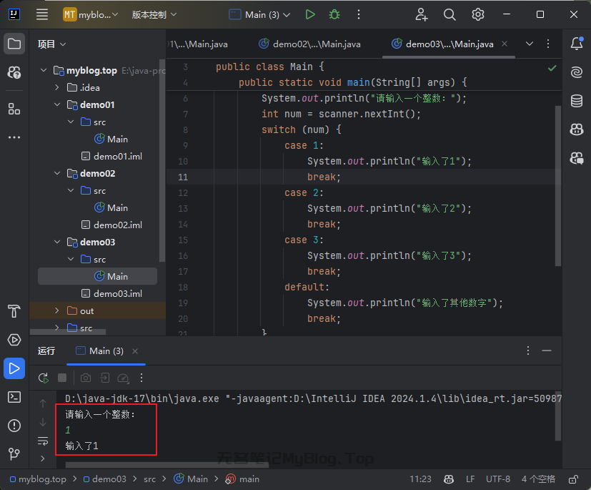Click the console horizontal scrollbar
The height and width of the screenshot is (490, 591).
(167, 465)
